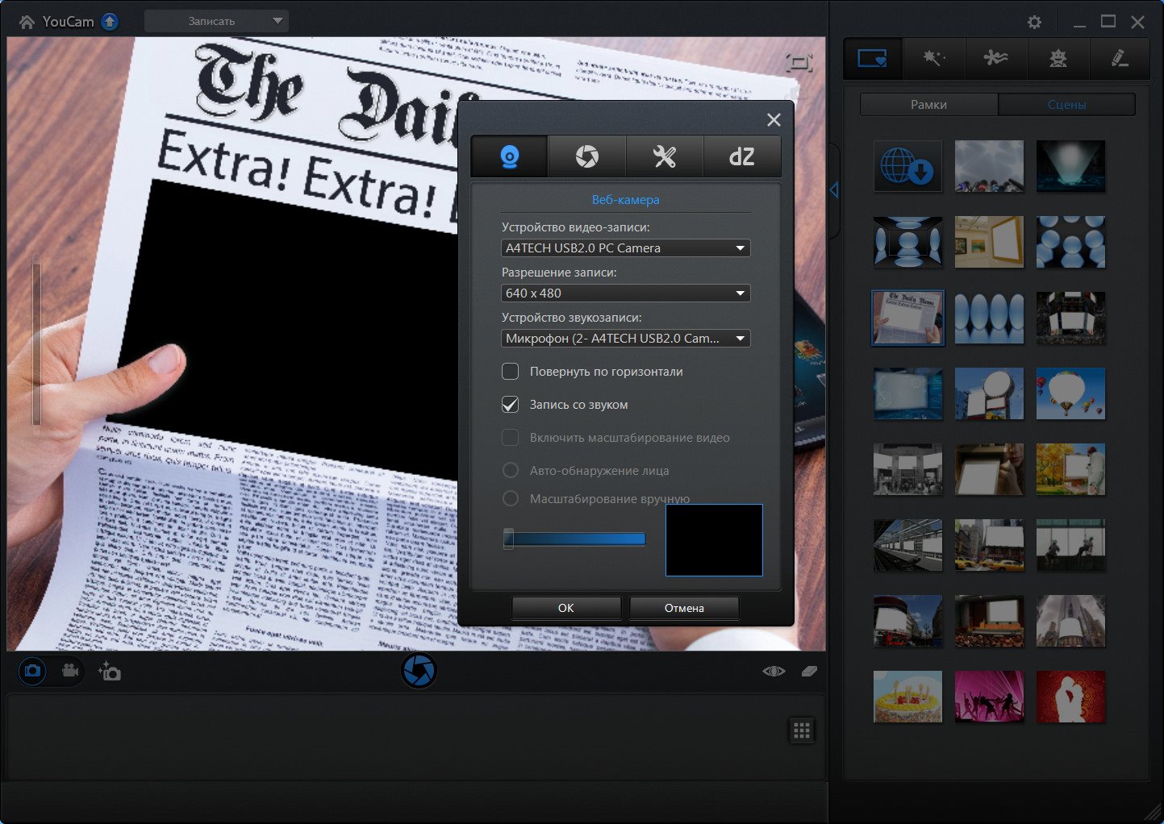Switch to video recording mode icon

[70, 671]
